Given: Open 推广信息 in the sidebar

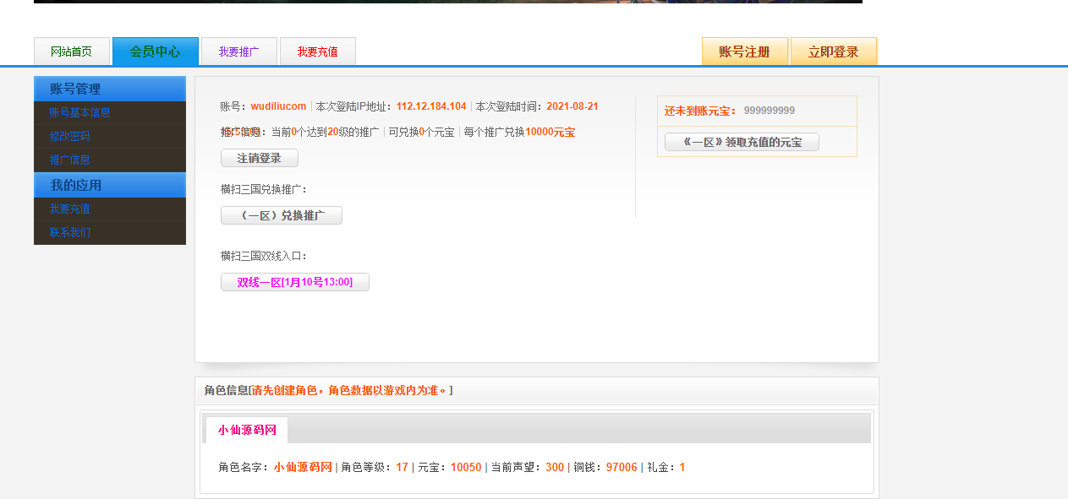Looking at the screenshot, I should coord(69,160).
